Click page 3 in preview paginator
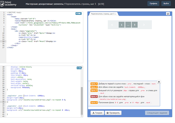Image resolution: width=175 pixels, height=123 pixels. [x=135, y=25]
